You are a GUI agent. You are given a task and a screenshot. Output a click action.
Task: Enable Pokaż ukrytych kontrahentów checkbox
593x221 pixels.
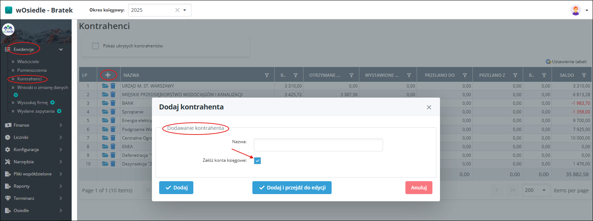(95, 46)
